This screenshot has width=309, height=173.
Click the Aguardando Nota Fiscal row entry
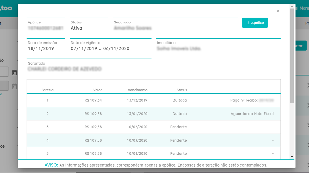pos(252,114)
